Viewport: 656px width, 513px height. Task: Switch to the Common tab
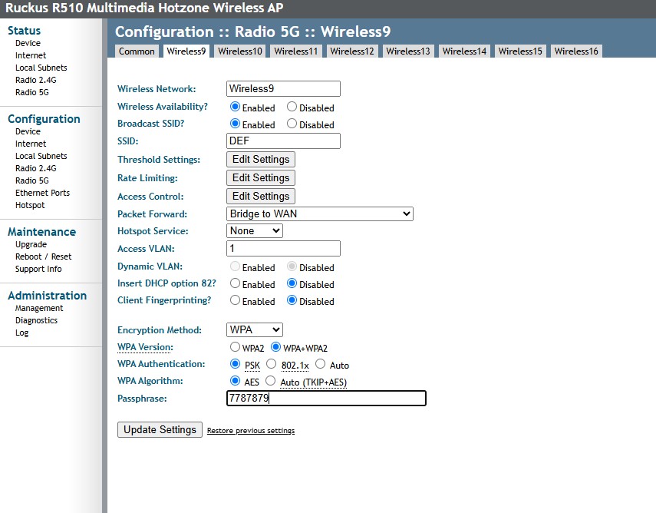click(137, 51)
